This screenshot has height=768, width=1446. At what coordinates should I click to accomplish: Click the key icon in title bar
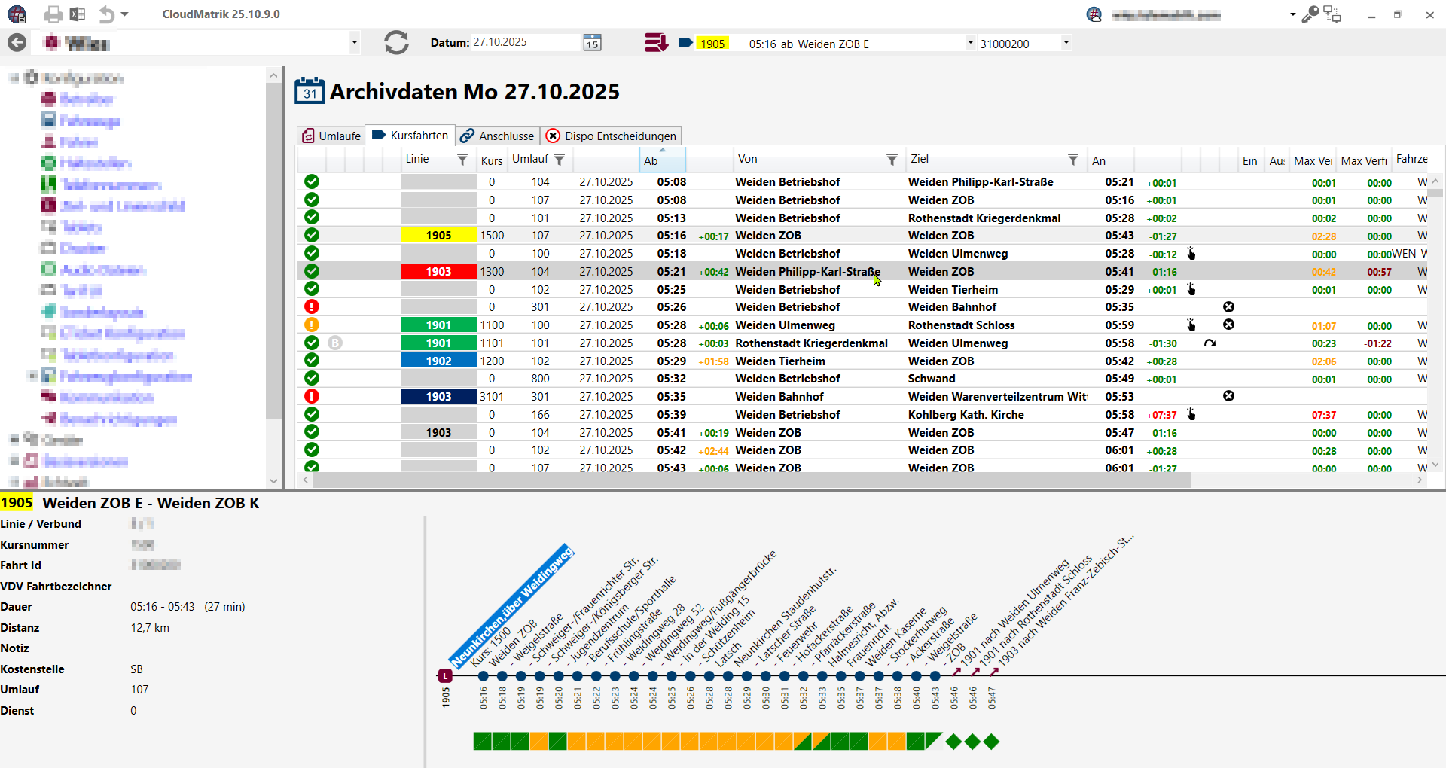1310,14
